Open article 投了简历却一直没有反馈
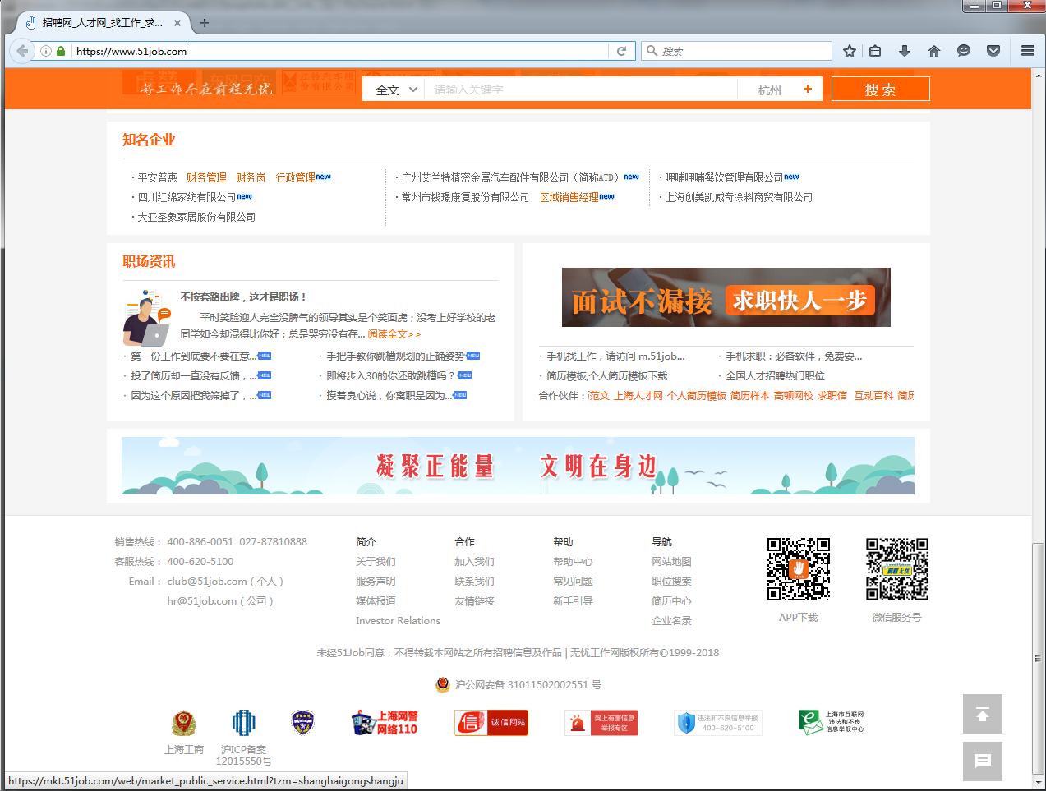Screen dimensions: 1046x791 pyautogui.click(x=194, y=376)
